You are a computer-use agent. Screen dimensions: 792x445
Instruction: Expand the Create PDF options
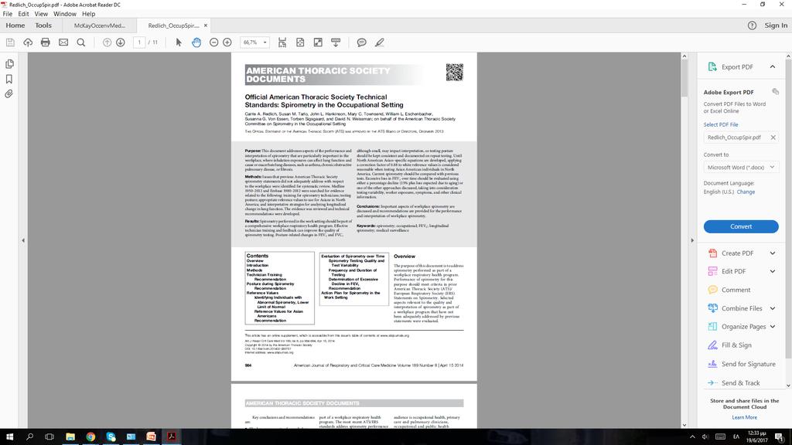click(773, 253)
